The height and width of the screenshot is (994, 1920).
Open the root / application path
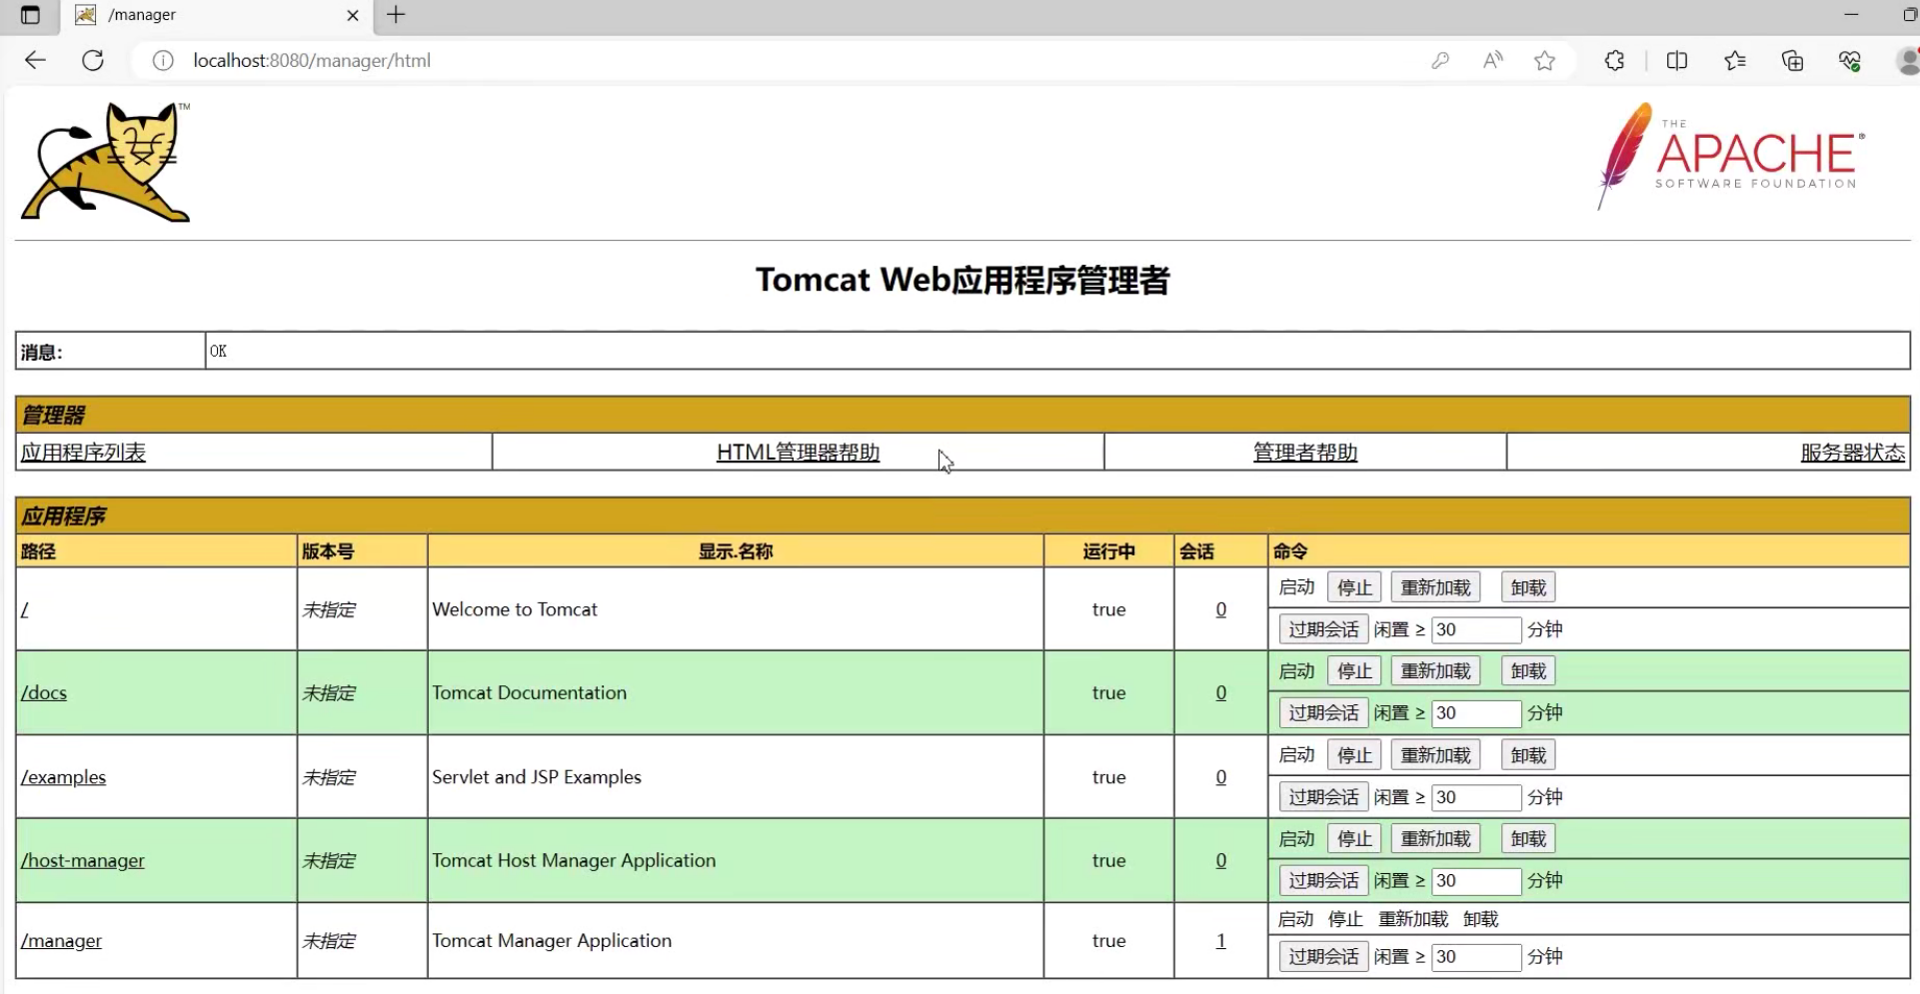(25, 609)
